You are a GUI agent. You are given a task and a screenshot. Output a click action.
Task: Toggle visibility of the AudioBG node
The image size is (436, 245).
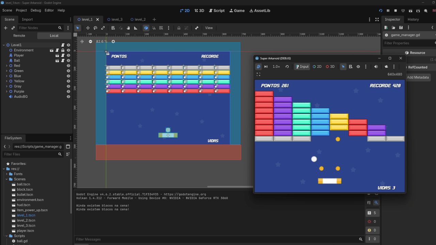[x=68, y=97]
